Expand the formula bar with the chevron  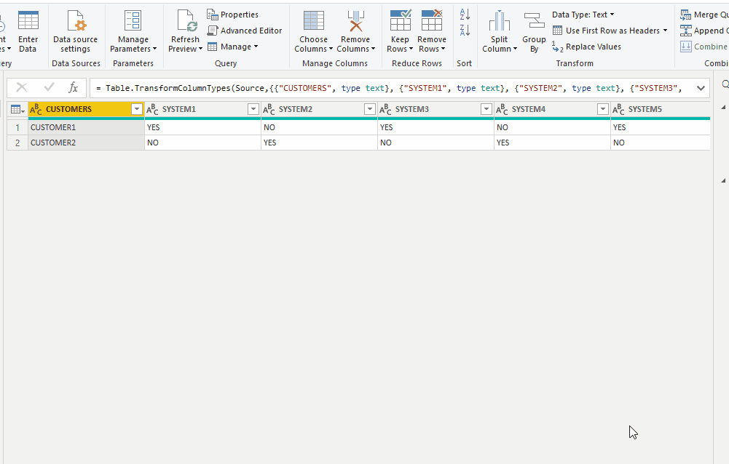click(701, 88)
